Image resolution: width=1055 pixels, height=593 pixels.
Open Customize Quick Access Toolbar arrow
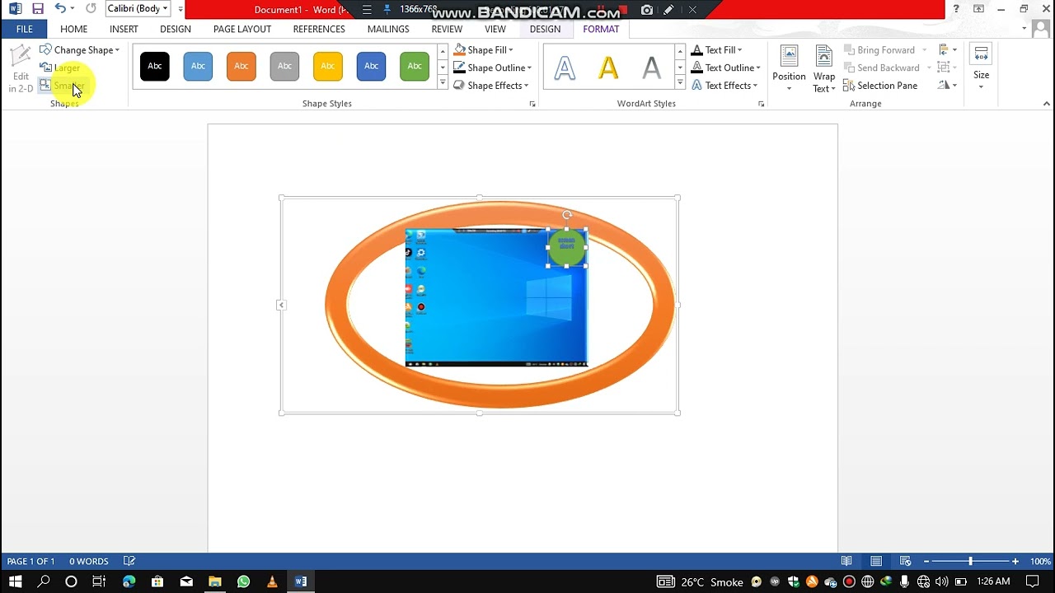(x=181, y=10)
